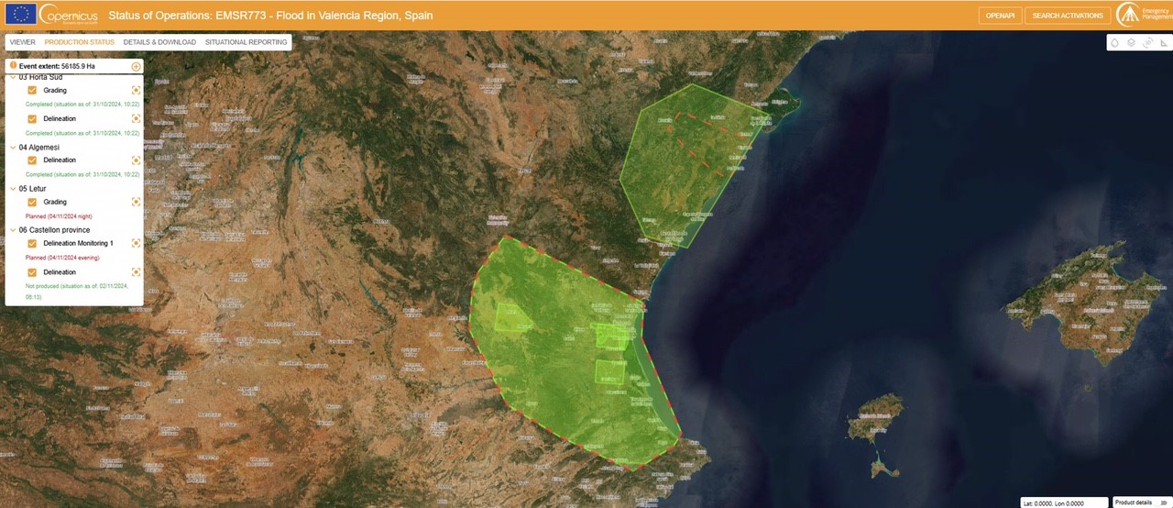Select the measure triangle tool
Screen dimensions: 1173x508
[1163, 42]
